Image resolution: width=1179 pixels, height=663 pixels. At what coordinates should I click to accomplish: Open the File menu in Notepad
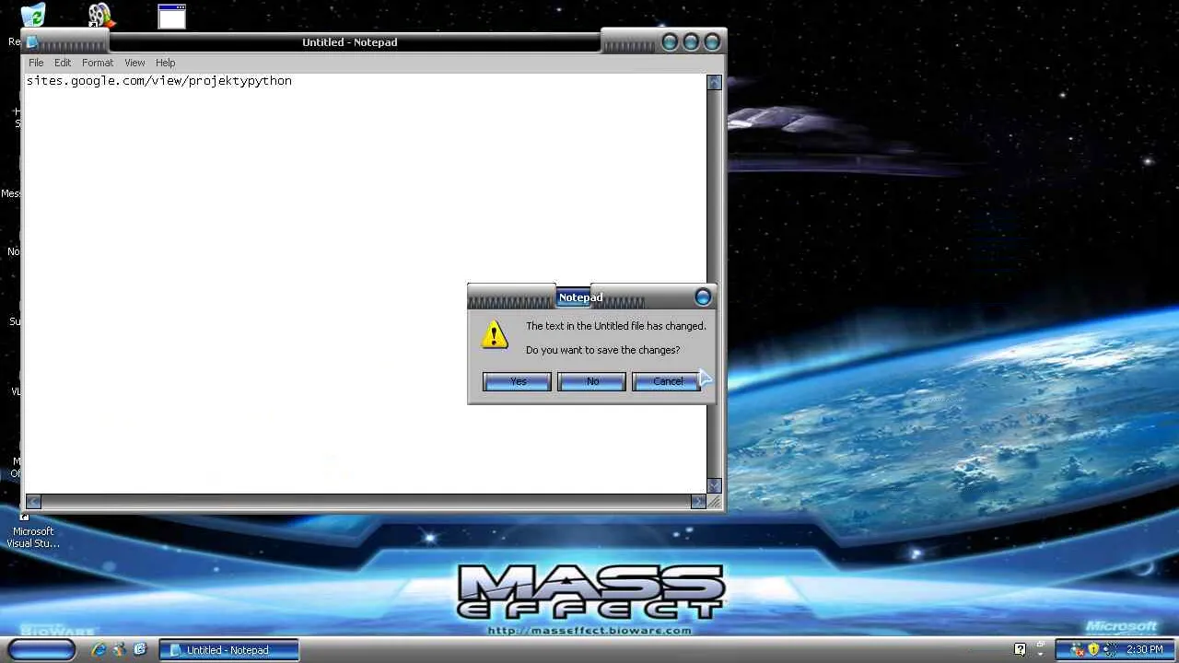tap(36, 63)
